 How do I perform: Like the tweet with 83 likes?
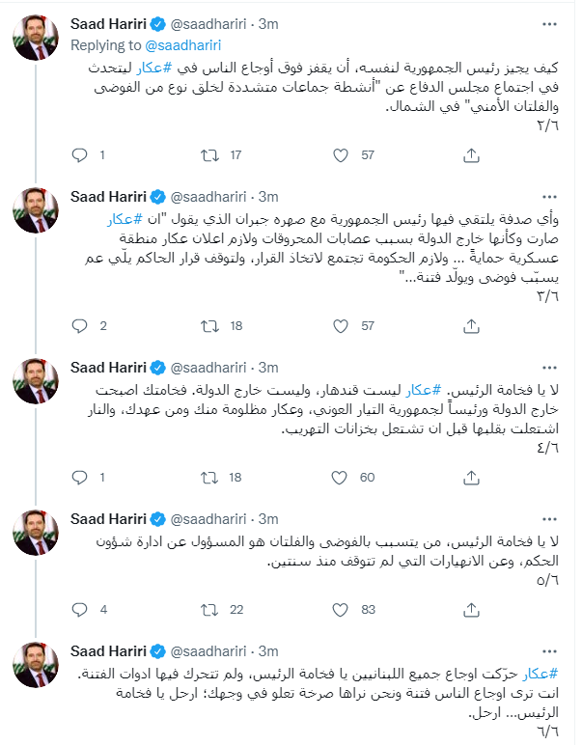click(339, 610)
